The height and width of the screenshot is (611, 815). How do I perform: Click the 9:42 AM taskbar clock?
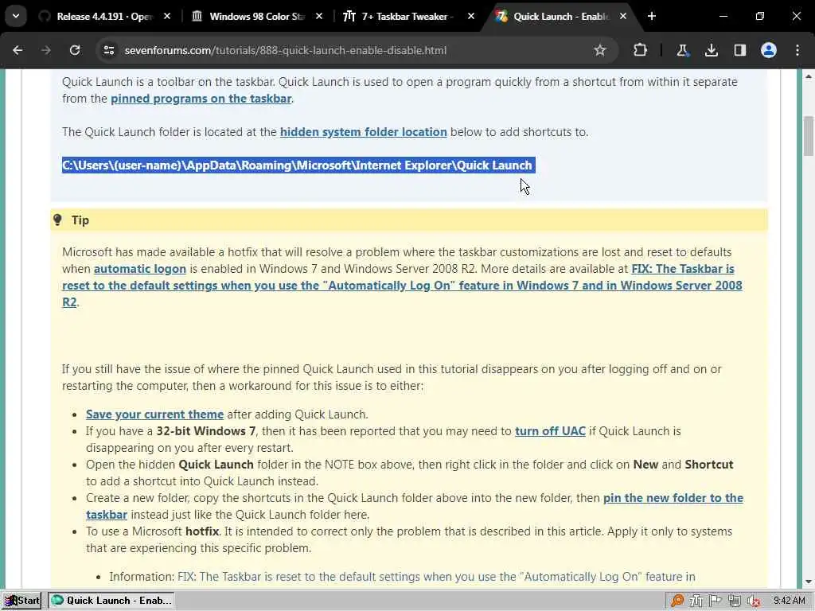pos(789,601)
